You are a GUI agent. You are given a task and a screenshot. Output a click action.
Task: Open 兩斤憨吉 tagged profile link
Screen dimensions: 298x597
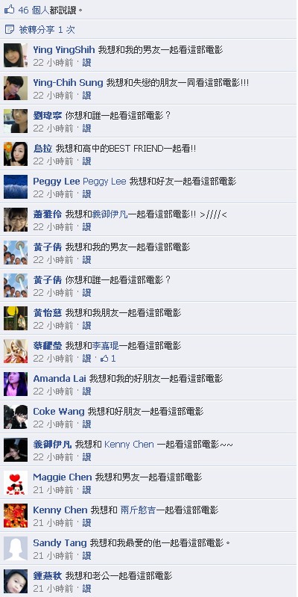click(138, 510)
